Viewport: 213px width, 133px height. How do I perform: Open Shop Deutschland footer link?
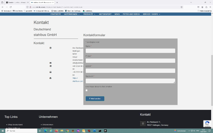point(15,124)
